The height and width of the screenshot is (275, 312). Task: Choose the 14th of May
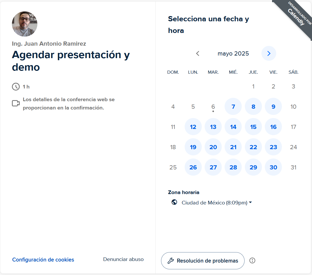point(233,127)
